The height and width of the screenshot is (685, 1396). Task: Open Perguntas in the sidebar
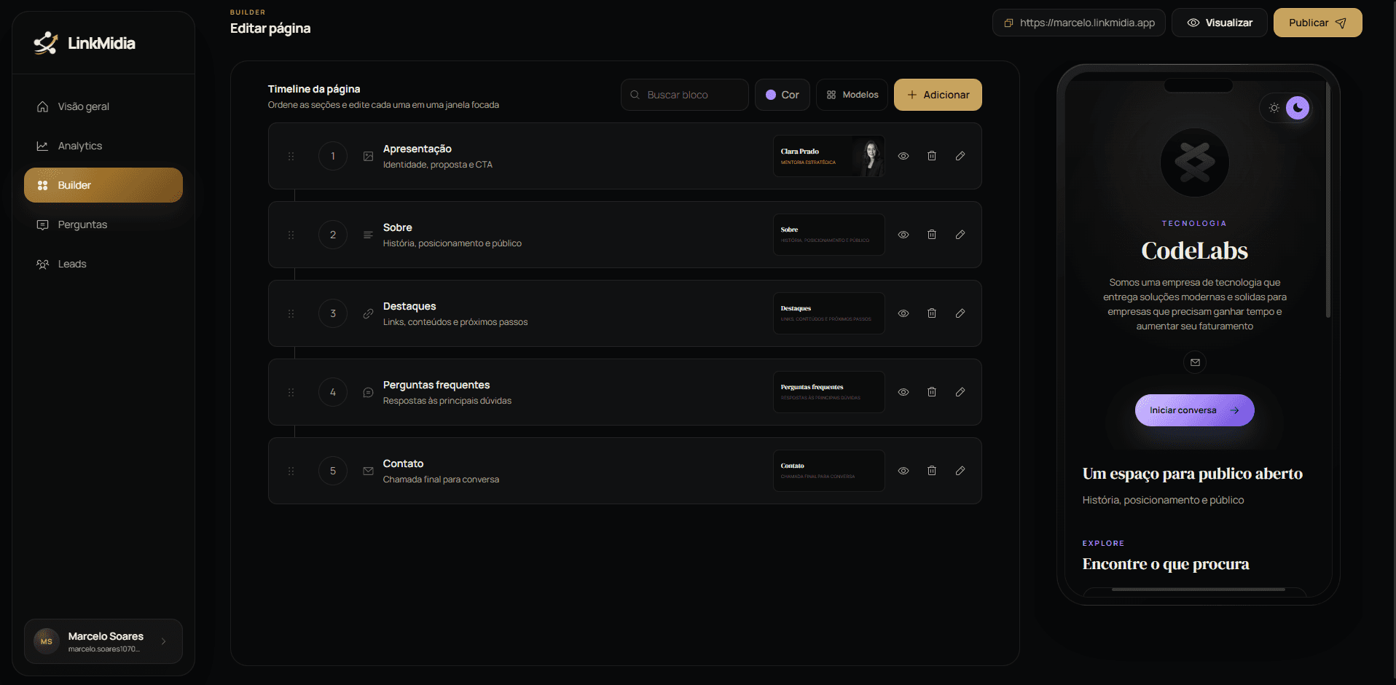point(103,224)
